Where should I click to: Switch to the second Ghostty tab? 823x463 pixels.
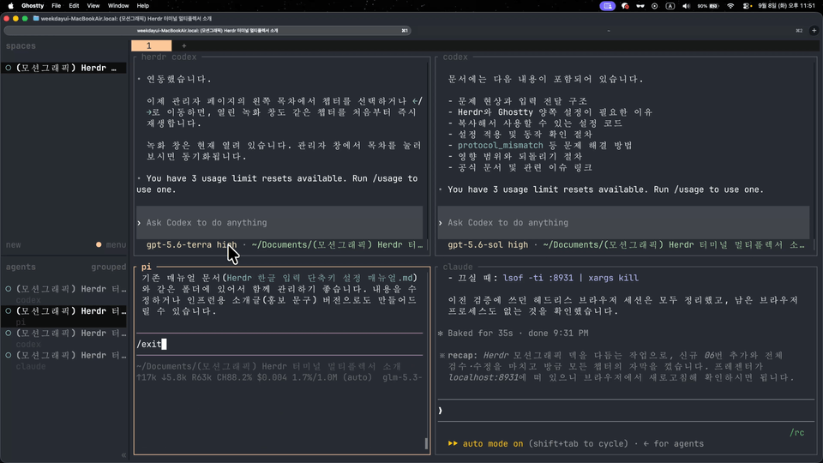(x=609, y=31)
